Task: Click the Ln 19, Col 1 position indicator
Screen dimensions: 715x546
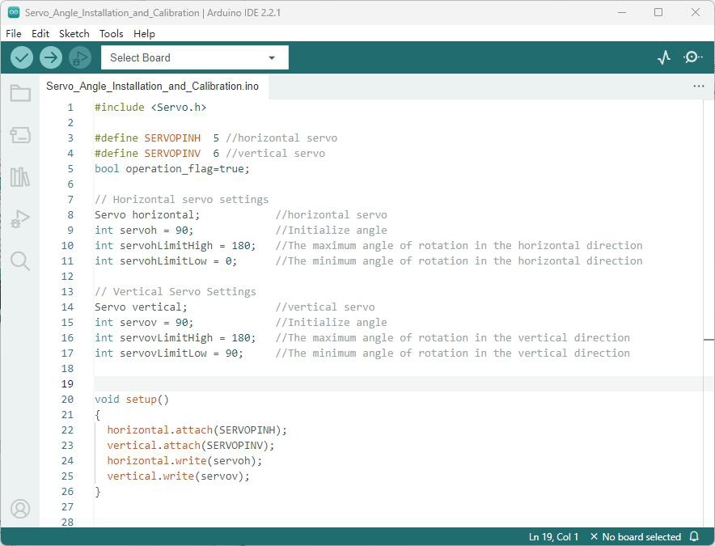Action: click(x=553, y=537)
